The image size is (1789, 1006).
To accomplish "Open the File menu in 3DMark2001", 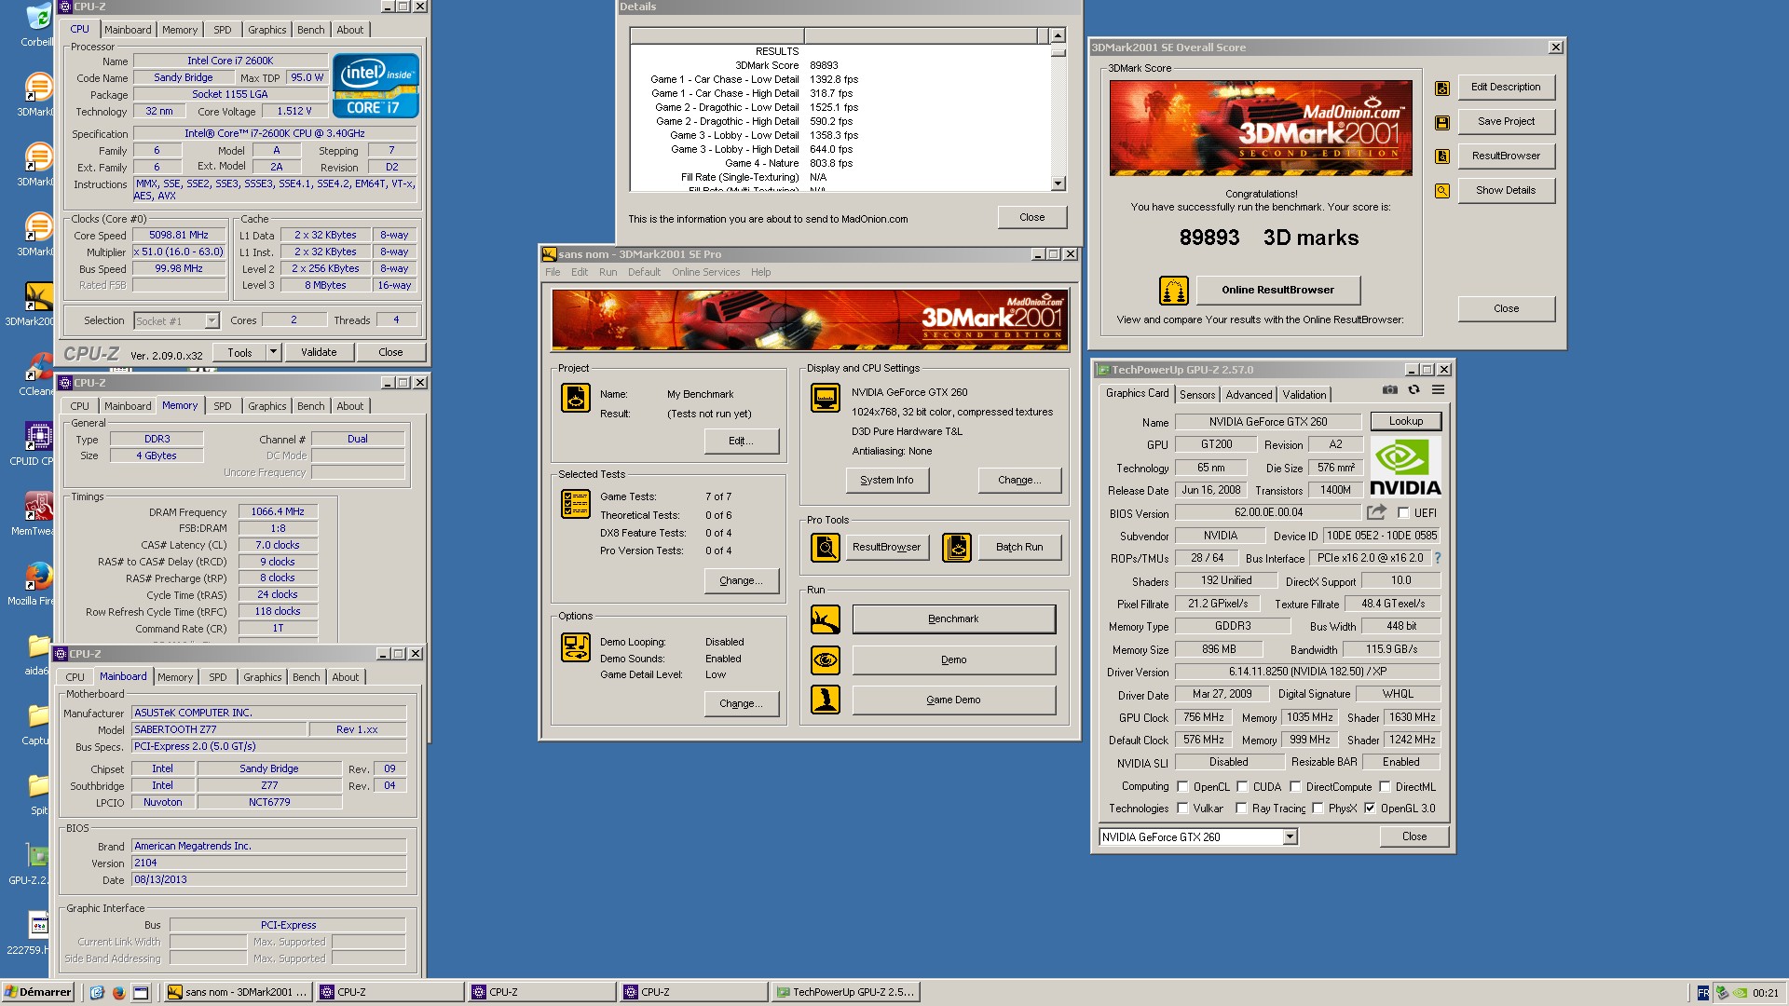I will pos(553,273).
